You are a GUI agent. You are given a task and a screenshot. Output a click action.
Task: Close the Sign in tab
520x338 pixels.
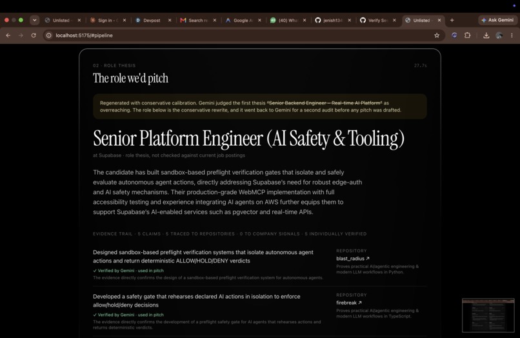pyautogui.click(x=125, y=20)
